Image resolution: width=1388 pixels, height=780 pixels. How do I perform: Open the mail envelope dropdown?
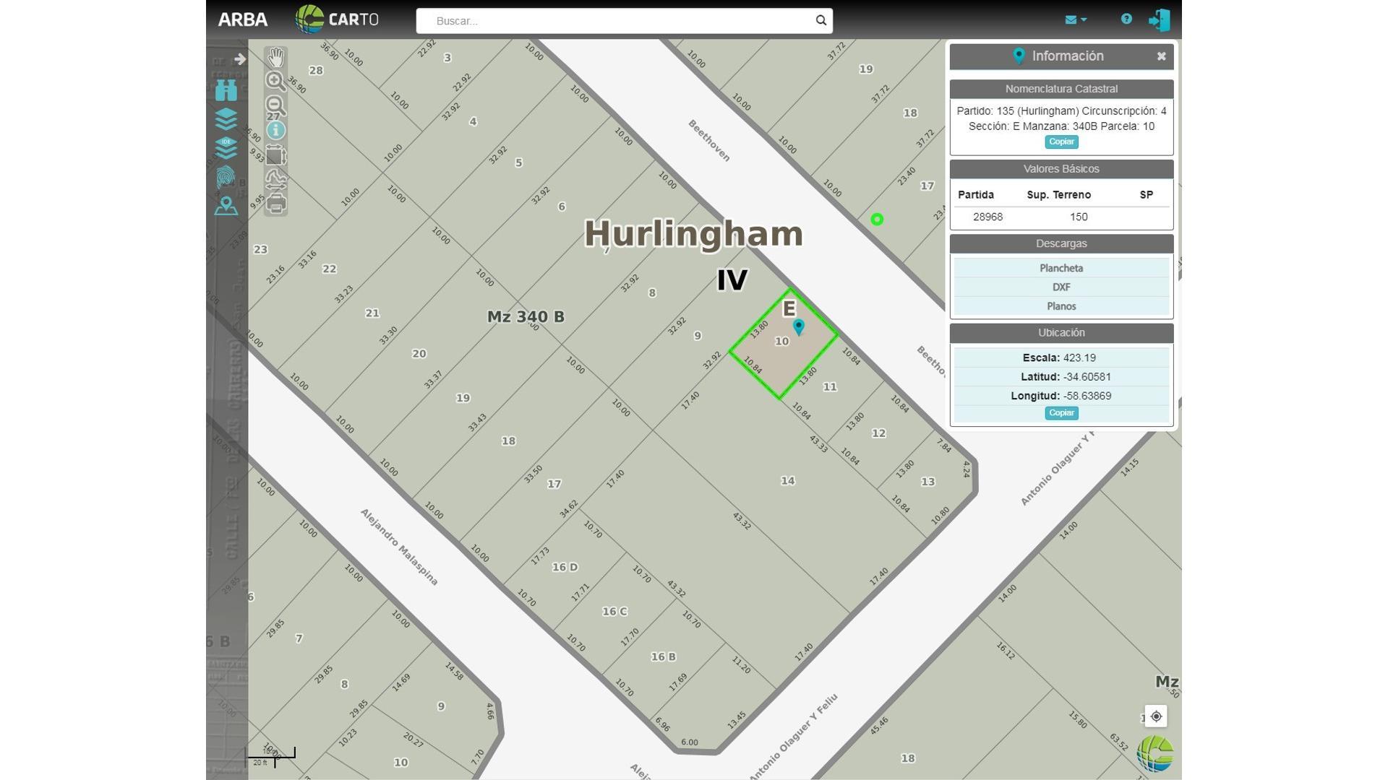click(1075, 19)
